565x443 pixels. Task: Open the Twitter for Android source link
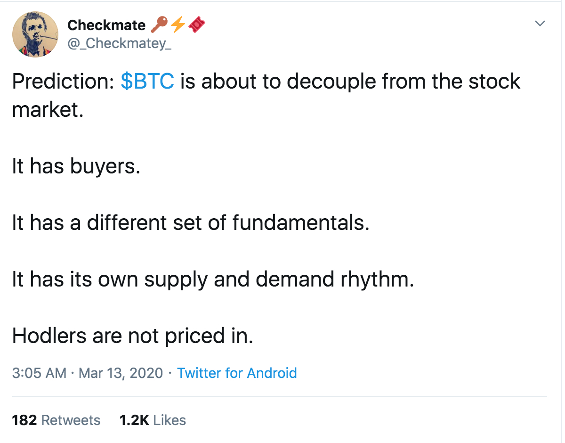click(237, 373)
